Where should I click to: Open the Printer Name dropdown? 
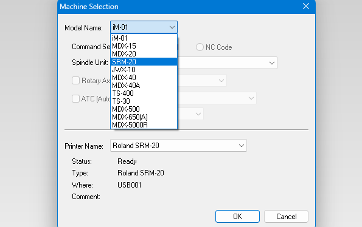(x=178, y=146)
